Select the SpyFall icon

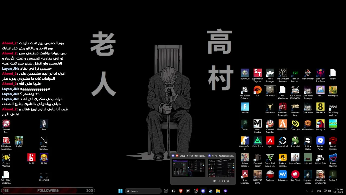pos(19,142)
